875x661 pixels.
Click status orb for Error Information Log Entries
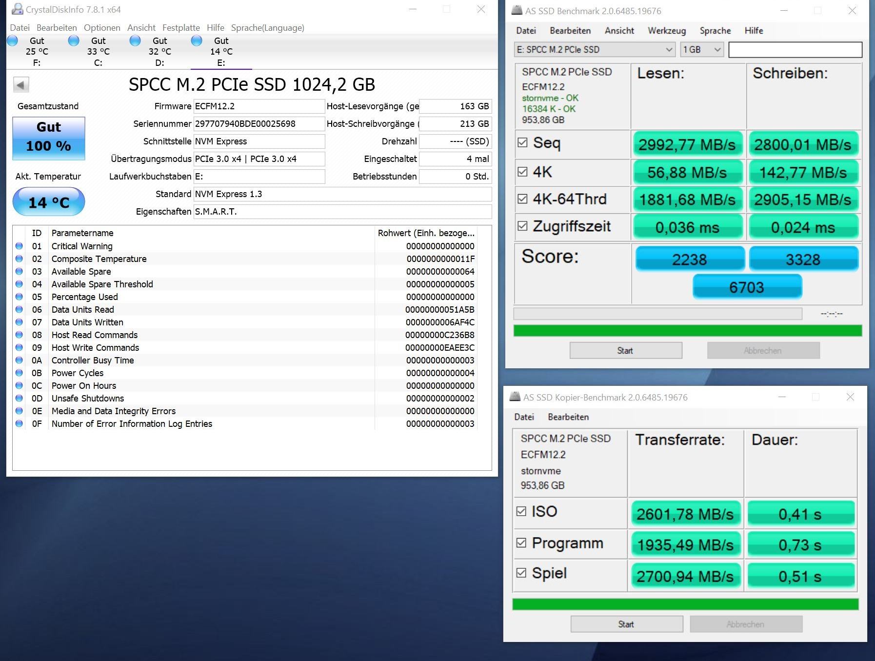coord(19,423)
